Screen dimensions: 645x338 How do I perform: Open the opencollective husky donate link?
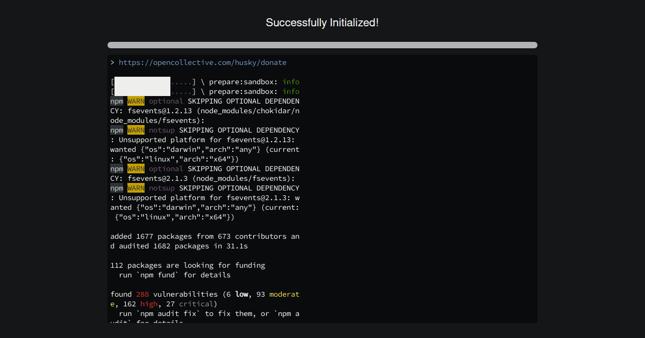pos(203,63)
